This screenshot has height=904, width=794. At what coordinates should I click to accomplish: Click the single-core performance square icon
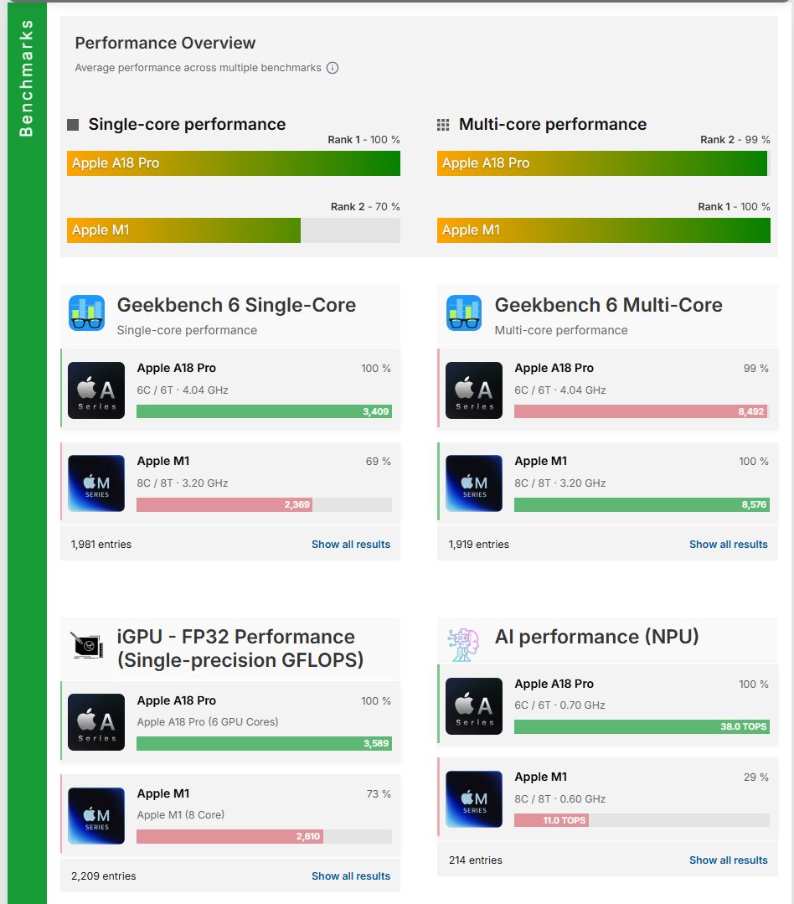(73, 125)
